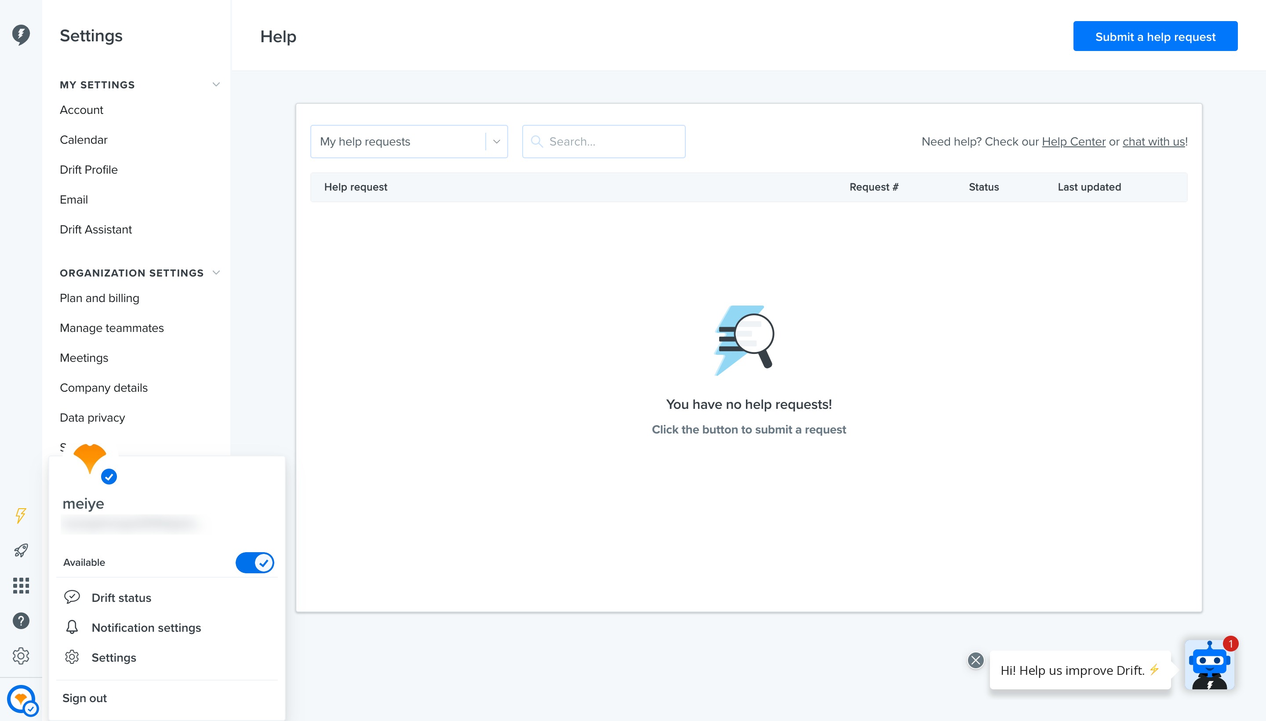Click the magnifier icon in search box

[x=537, y=141]
